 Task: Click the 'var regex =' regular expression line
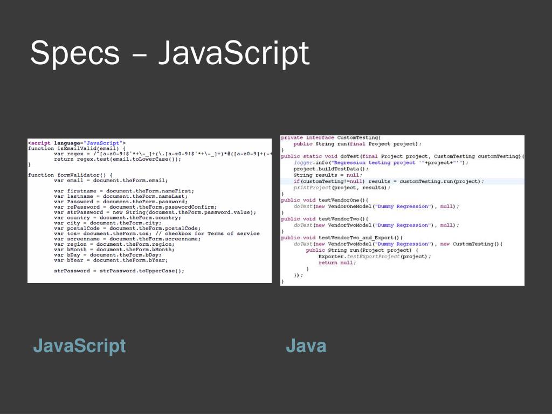pyautogui.click(x=163, y=154)
